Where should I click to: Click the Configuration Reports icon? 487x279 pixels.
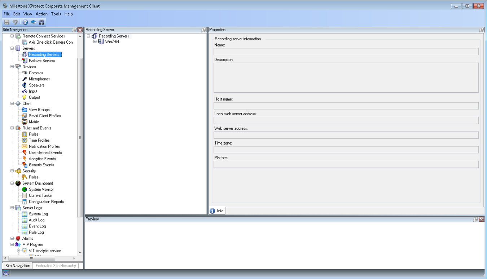point(25,201)
